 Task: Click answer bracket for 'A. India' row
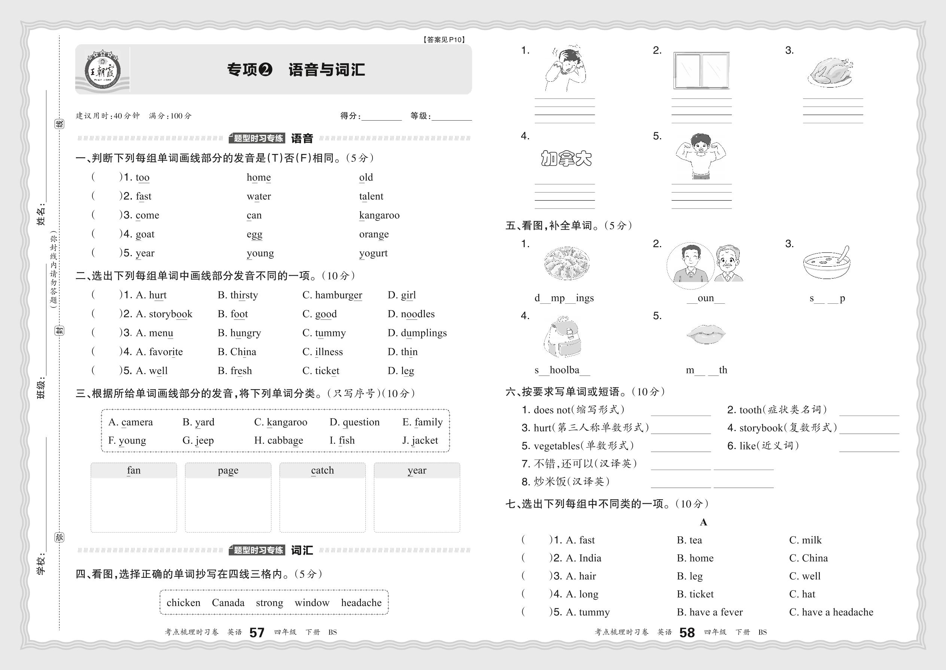click(x=537, y=558)
